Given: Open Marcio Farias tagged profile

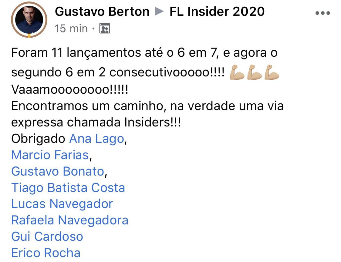Looking at the screenshot, I should coord(50,155).
